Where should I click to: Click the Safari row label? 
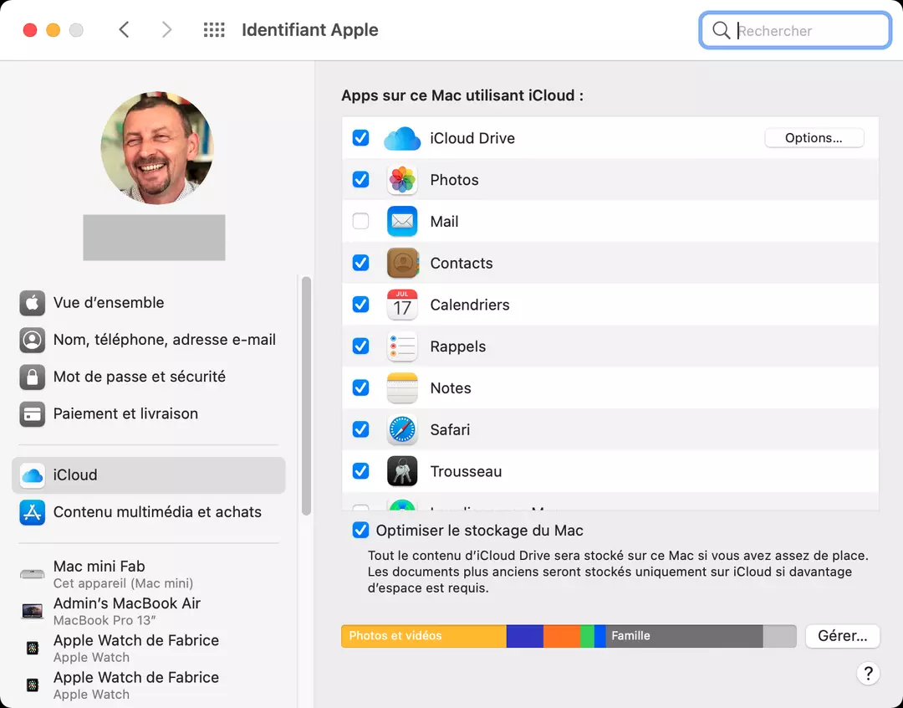pos(450,429)
